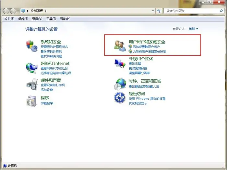Expand the address bar history dropdown arrow
Screen dimensions: 227x170
pos(153,11)
